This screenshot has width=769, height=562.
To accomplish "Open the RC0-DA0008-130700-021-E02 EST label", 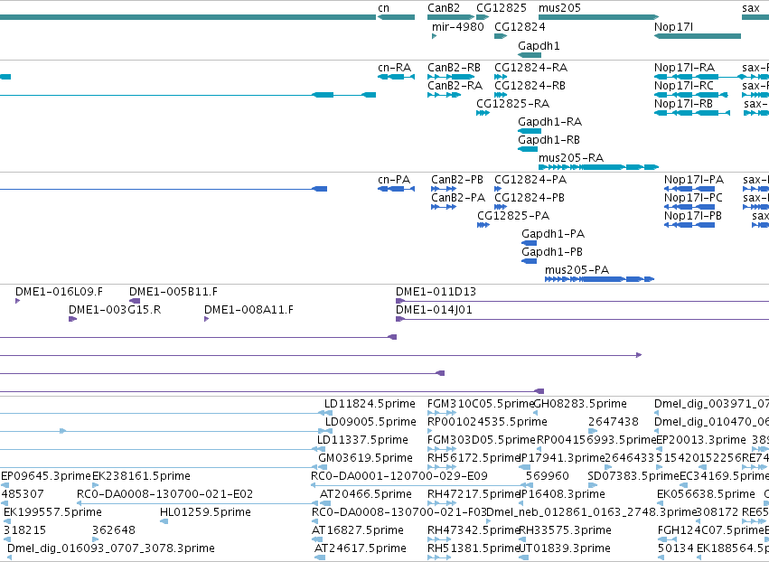I will (164, 494).
